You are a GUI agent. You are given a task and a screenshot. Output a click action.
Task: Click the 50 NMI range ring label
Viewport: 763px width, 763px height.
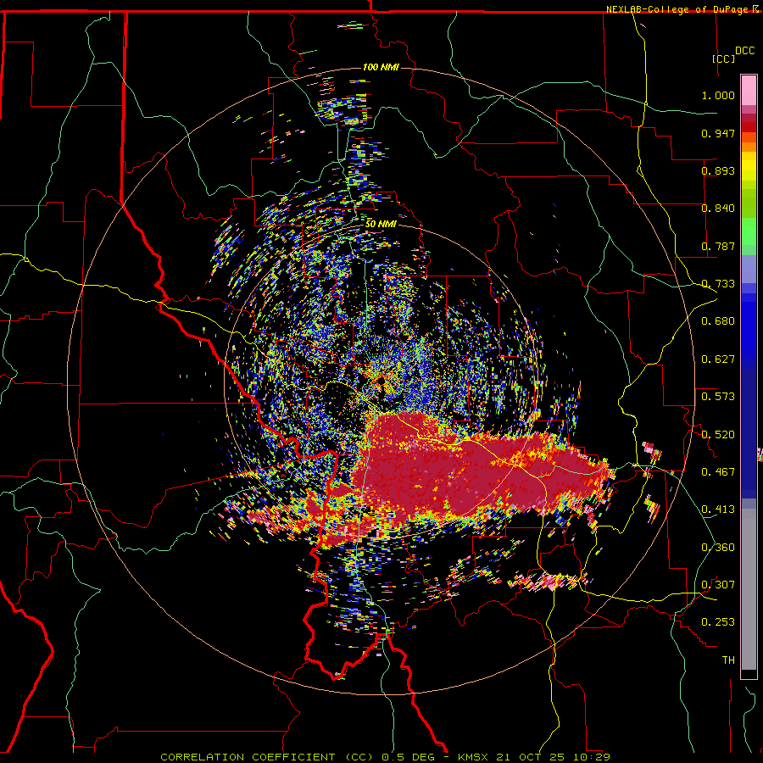[x=381, y=224]
